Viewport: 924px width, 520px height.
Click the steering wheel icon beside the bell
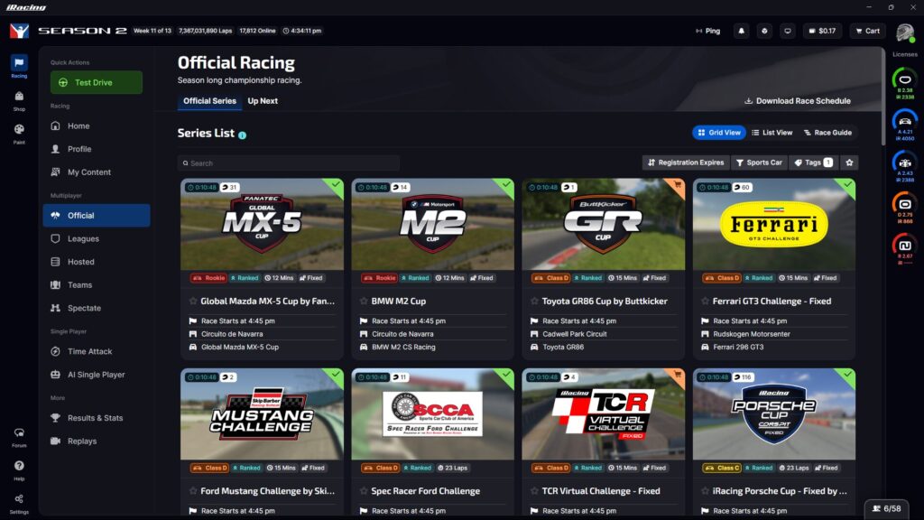[x=764, y=31]
